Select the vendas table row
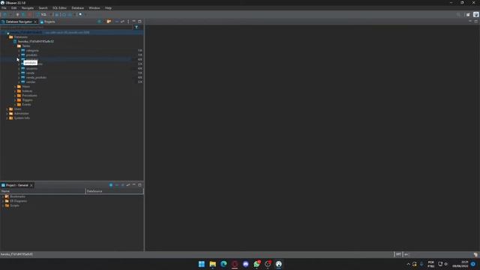Viewport: 480px width, 270px height. click(72, 82)
